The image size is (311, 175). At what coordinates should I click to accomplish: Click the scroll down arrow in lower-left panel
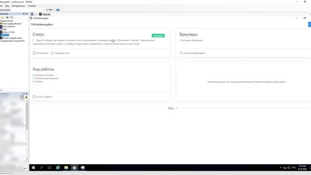pyautogui.click(x=27, y=159)
